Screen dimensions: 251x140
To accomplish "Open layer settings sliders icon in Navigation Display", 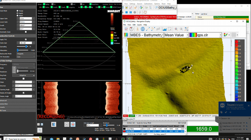I will [126, 29].
